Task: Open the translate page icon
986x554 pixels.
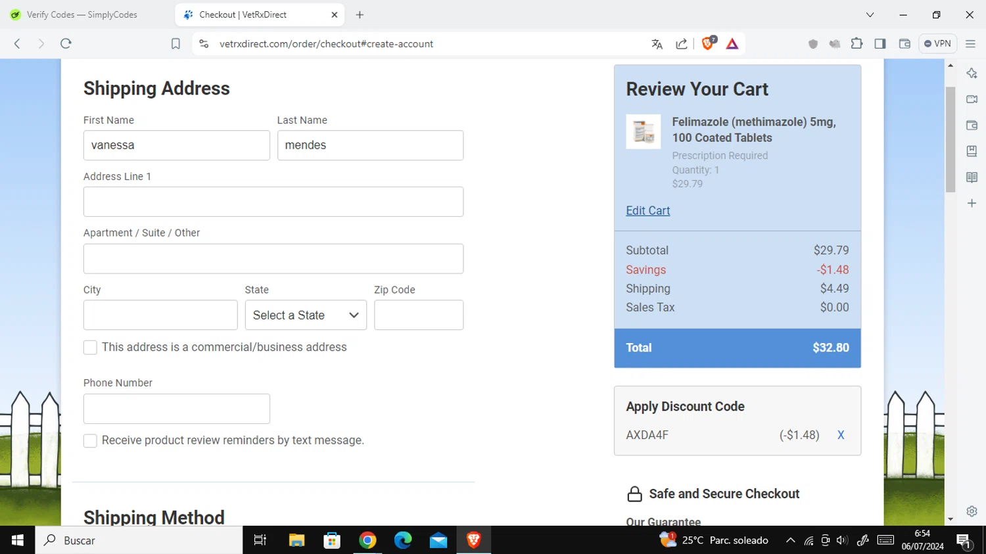Action: point(657,44)
